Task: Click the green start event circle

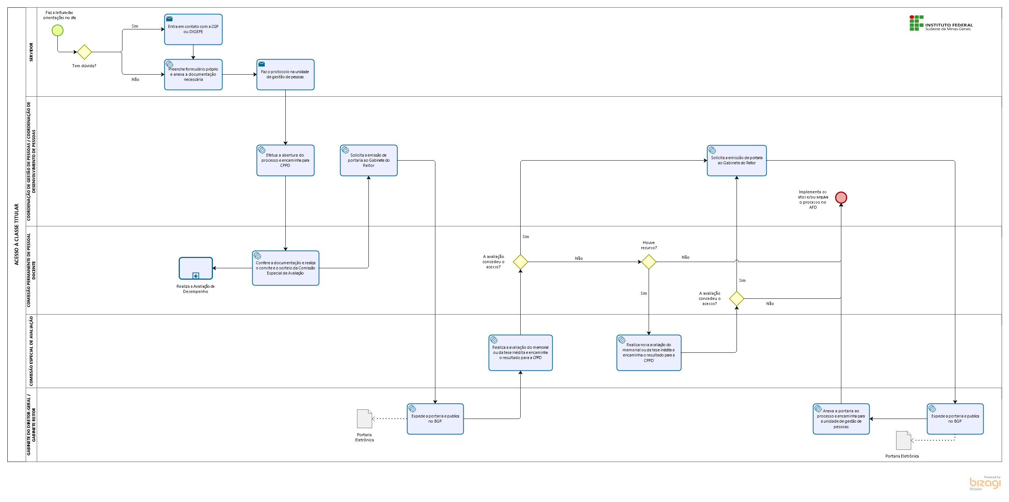Action: [58, 30]
